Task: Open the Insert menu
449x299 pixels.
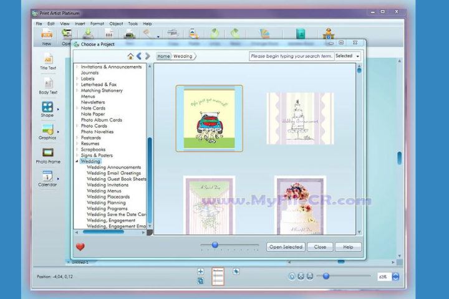Action: tap(80, 24)
